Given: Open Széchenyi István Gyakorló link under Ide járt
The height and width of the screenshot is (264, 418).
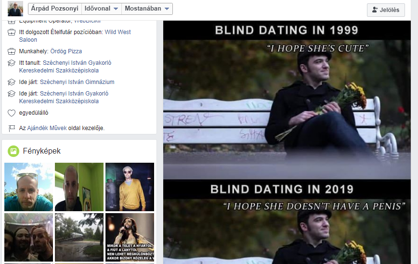Looking at the screenshot, I should pos(64,97).
